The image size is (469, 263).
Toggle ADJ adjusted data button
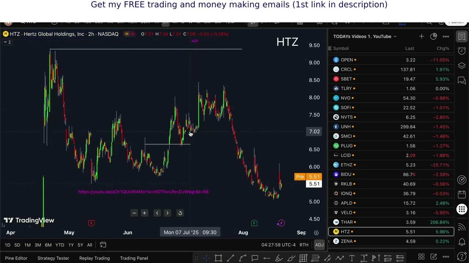point(319,245)
